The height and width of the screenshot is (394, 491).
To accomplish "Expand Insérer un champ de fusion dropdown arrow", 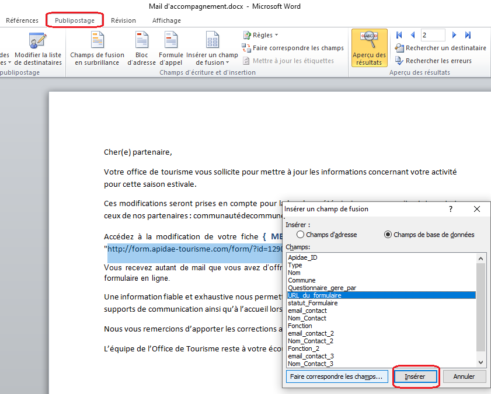I will [x=227, y=62].
